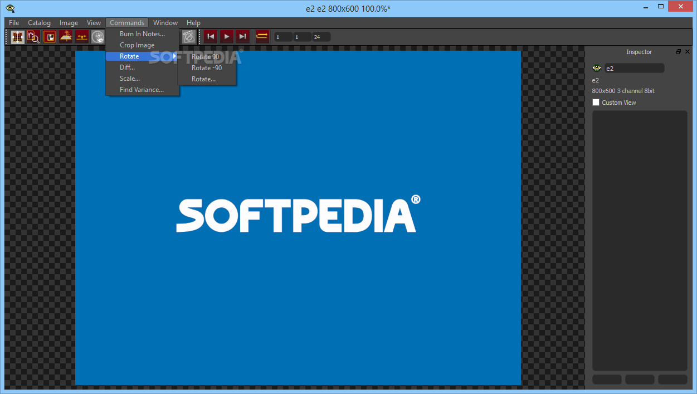Viewport: 697px width, 394px height.
Task: Click the e2 name input field
Action: click(634, 68)
